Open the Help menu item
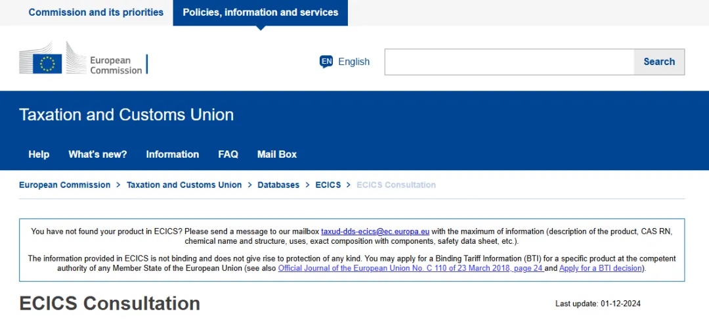Viewport: 709px width, 322px height. (x=39, y=154)
